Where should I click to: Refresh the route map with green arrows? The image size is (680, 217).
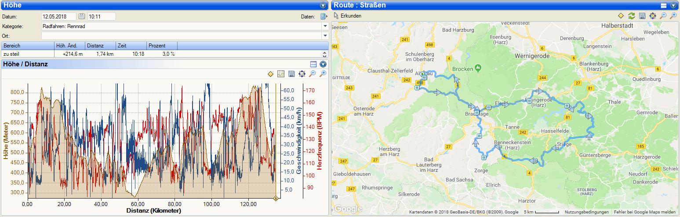(631, 16)
